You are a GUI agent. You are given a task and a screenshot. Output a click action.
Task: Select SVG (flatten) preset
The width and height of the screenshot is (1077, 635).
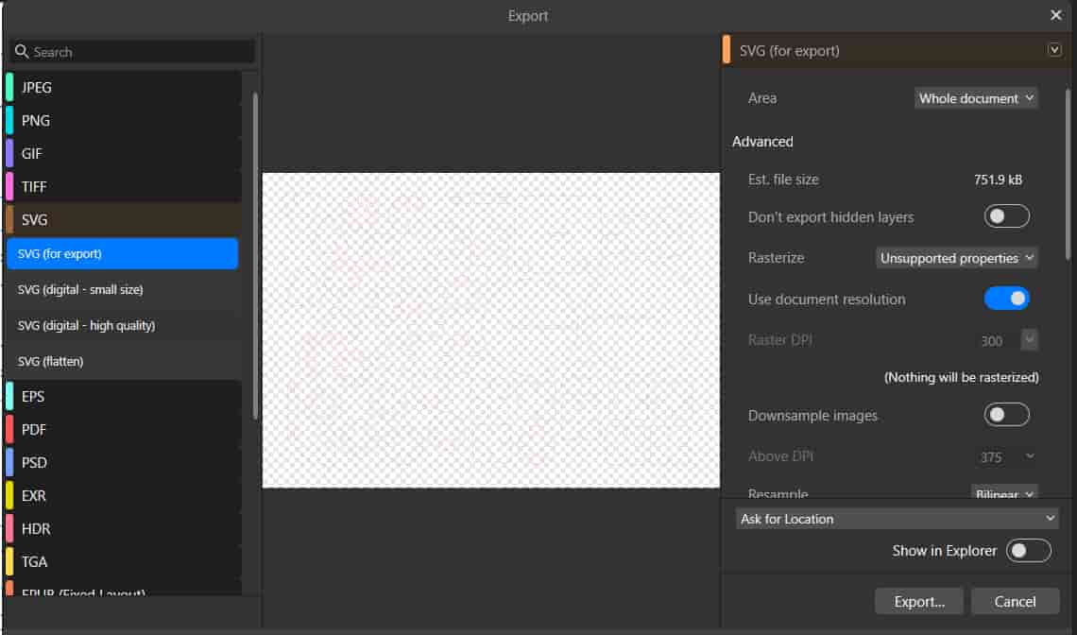[x=122, y=361]
